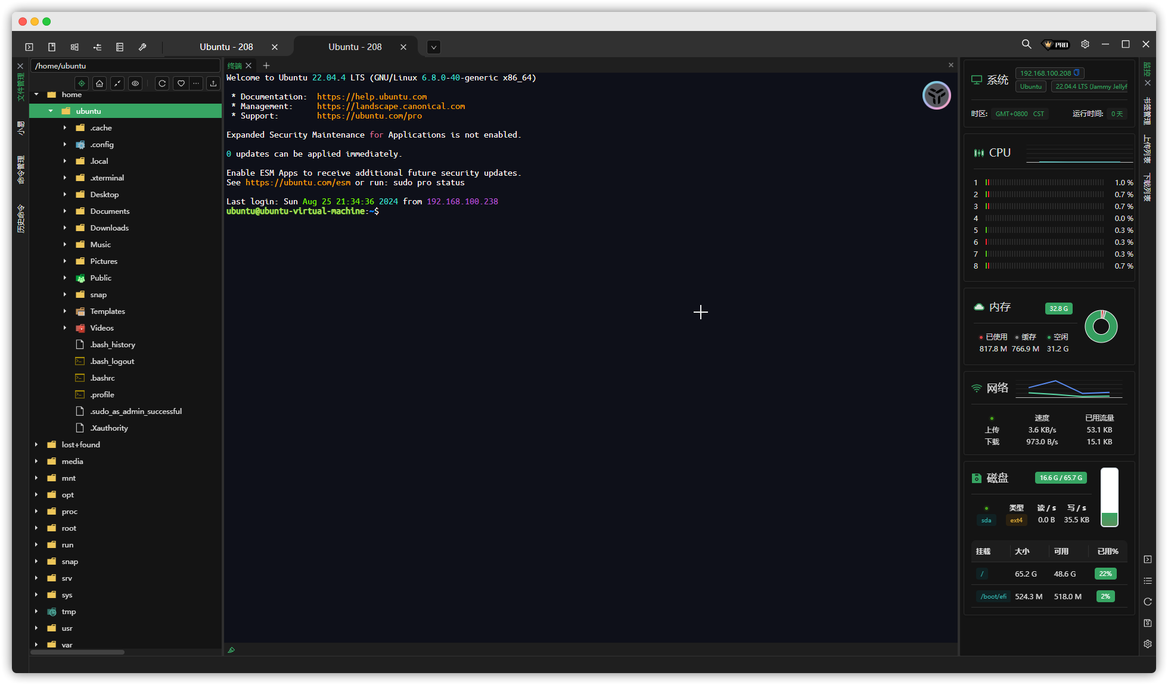Collapse the ubuntu folder tree node

point(51,111)
